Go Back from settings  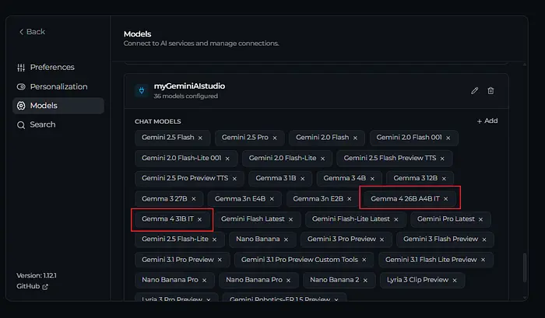[x=32, y=32]
